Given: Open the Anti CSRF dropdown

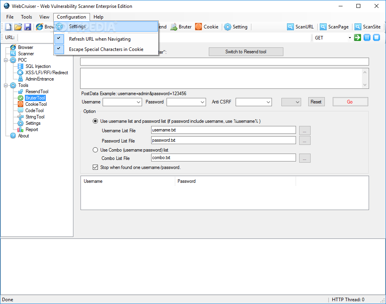Looking at the screenshot, I should 253,102.
